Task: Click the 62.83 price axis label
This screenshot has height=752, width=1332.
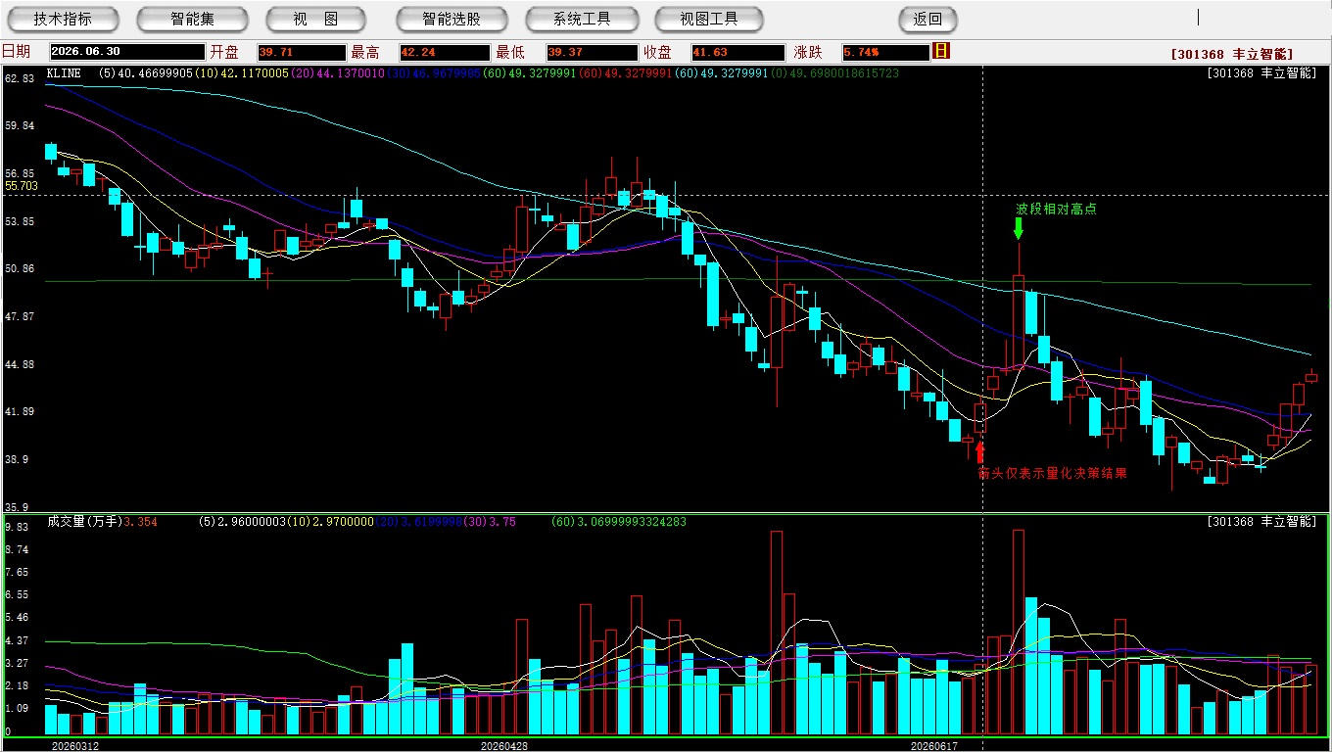Action: click(20, 78)
